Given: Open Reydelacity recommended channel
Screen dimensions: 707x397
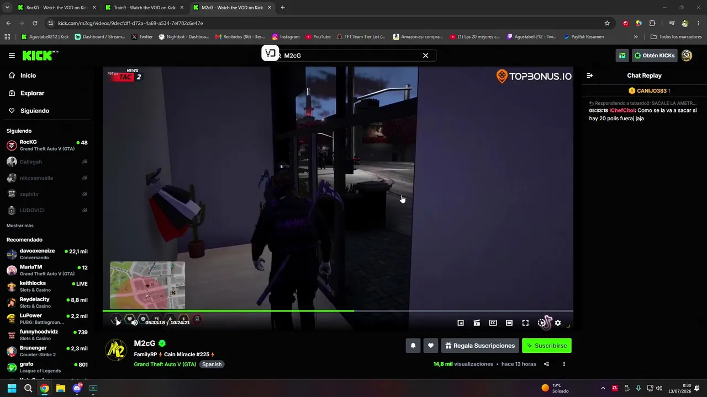Looking at the screenshot, I should [x=47, y=302].
